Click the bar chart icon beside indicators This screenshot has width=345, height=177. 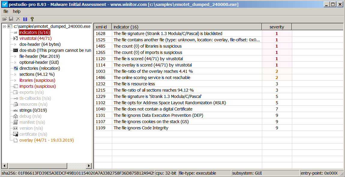15,33
